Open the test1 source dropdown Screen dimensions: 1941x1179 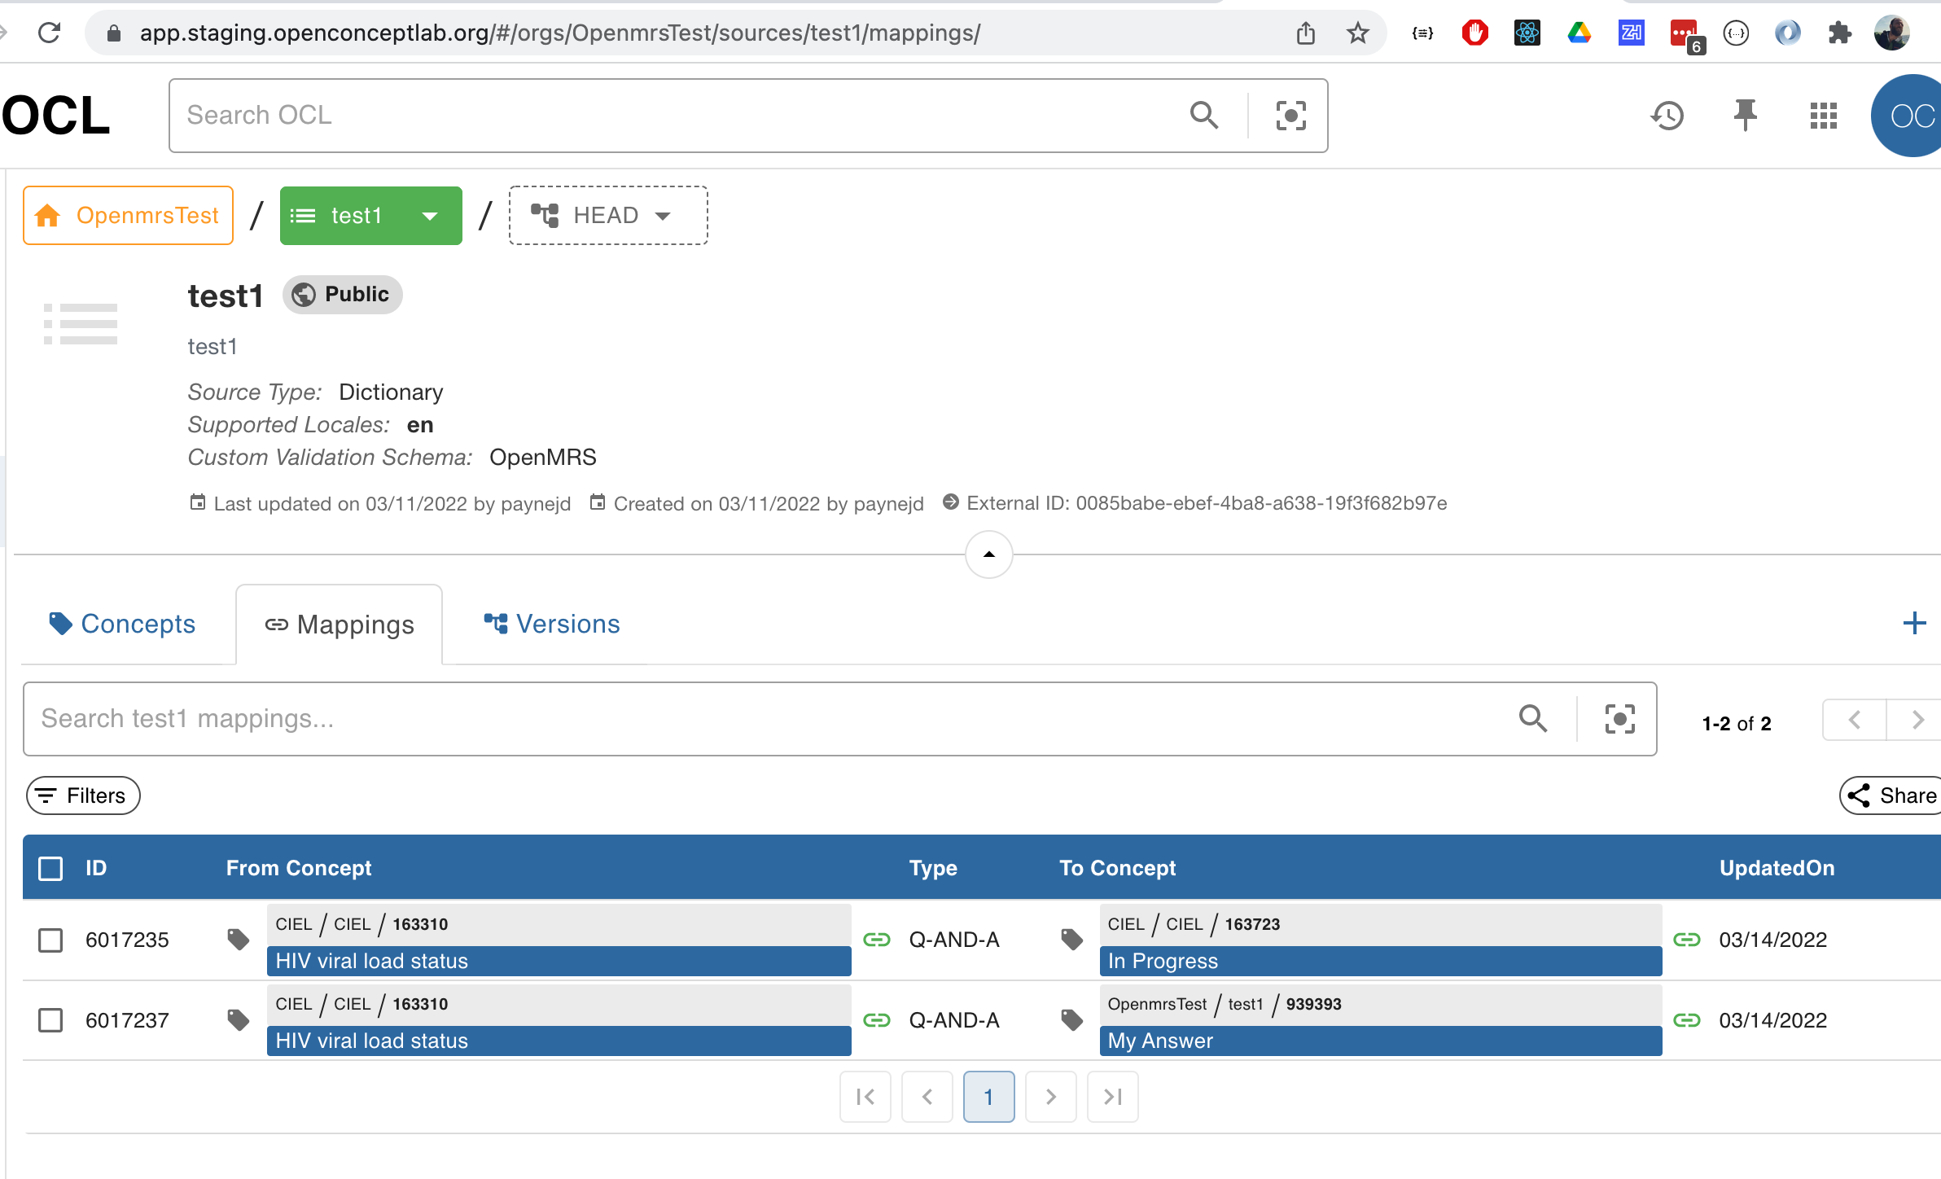tap(429, 215)
